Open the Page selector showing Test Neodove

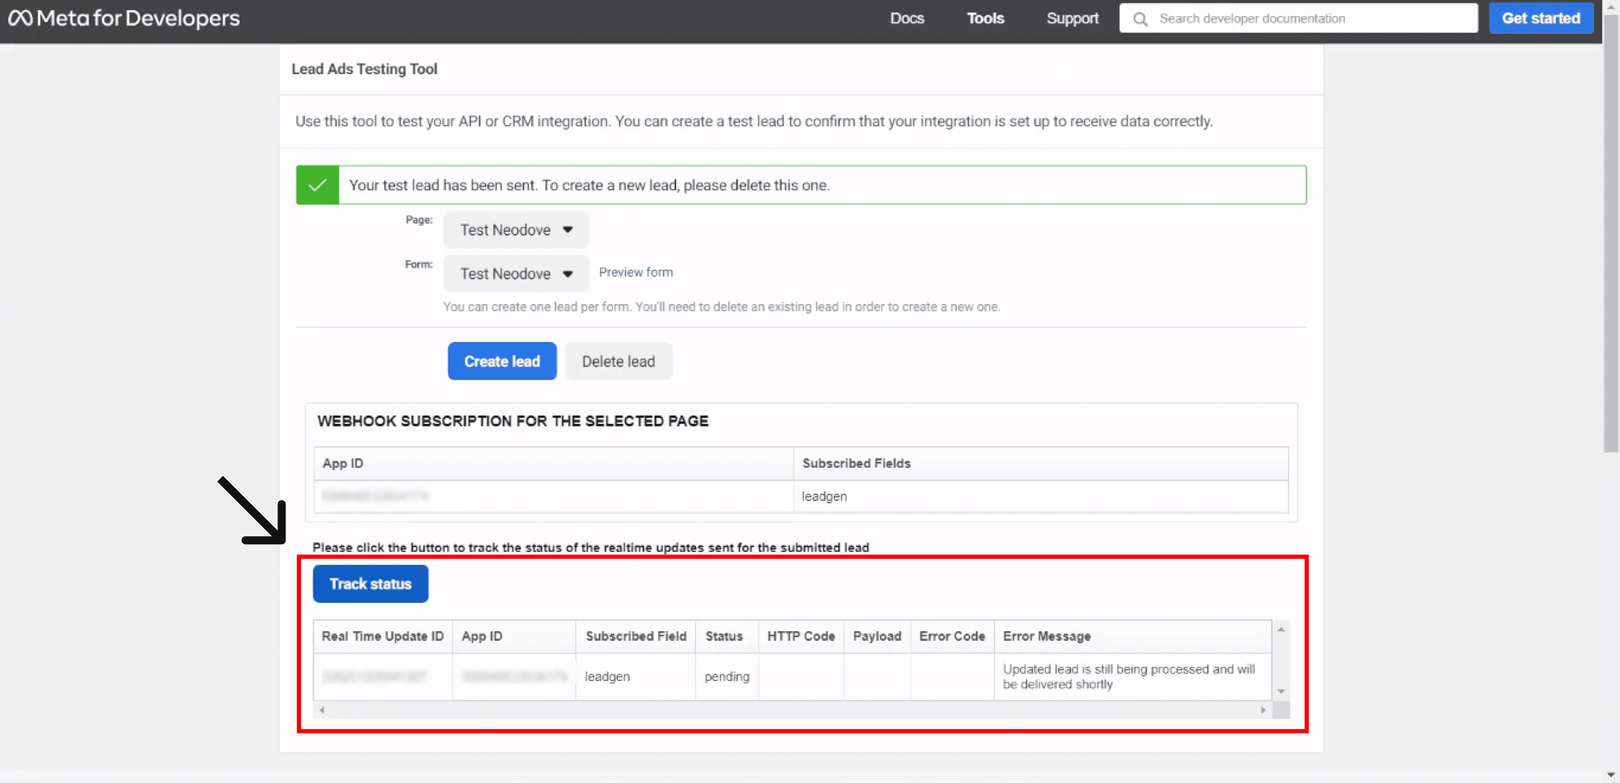point(516,229)
